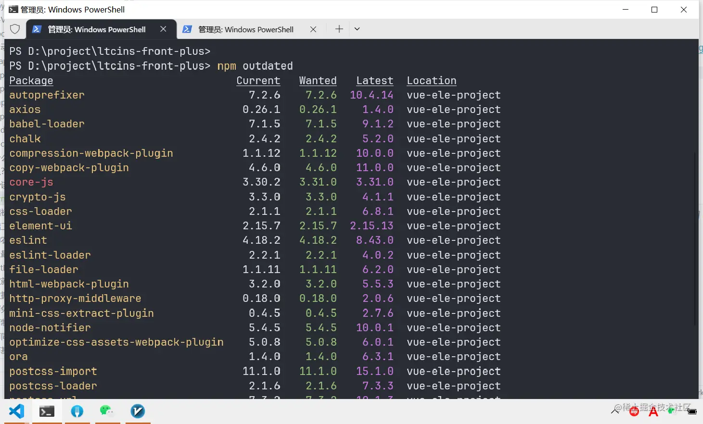Click the "npm outdated" command text

point(255,66)
